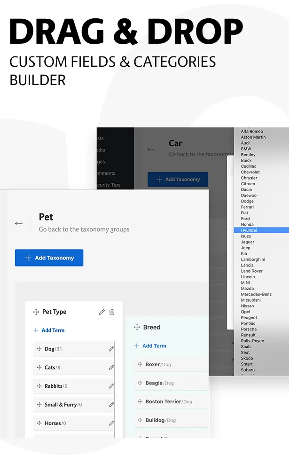
Task: Click the pencil icon on Rabbits term
Action: [x=111, y=386]
